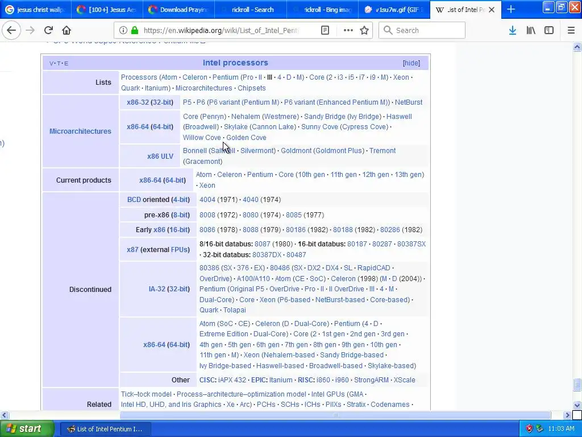Click the Firefox taskbar button
Image resolution: width=582 pixels, height=437 pixels.
[105, 429]
